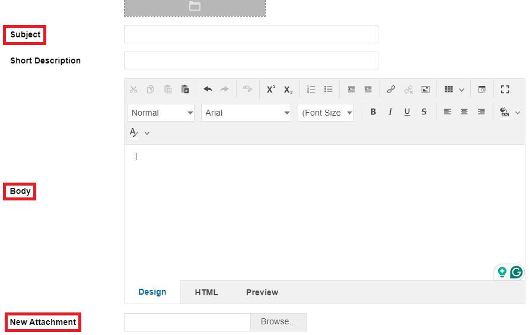This screenshot has width=529, height=335.
Task: Toggle italic text style
Action: pyautogui.click(x=390, y=112)
